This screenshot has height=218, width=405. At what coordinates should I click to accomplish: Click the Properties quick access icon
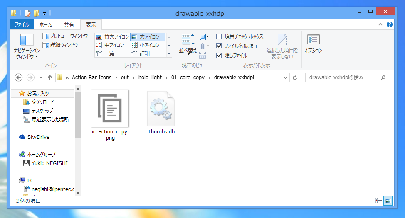(x=27, y=13)
